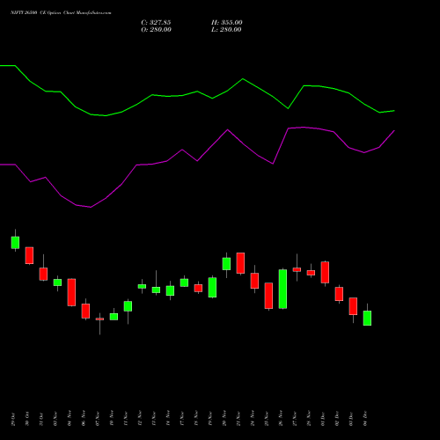The height and width of the screenshot is (440, 440).
Task: Click the red candlestick for 01 Dec
Action: (325, 273)
